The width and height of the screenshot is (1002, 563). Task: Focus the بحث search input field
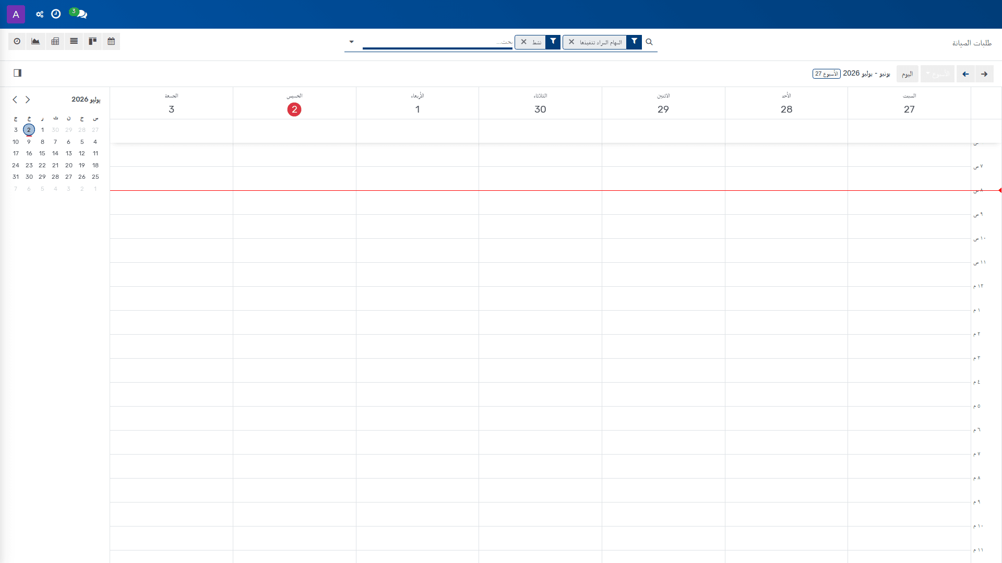point(437,42)
